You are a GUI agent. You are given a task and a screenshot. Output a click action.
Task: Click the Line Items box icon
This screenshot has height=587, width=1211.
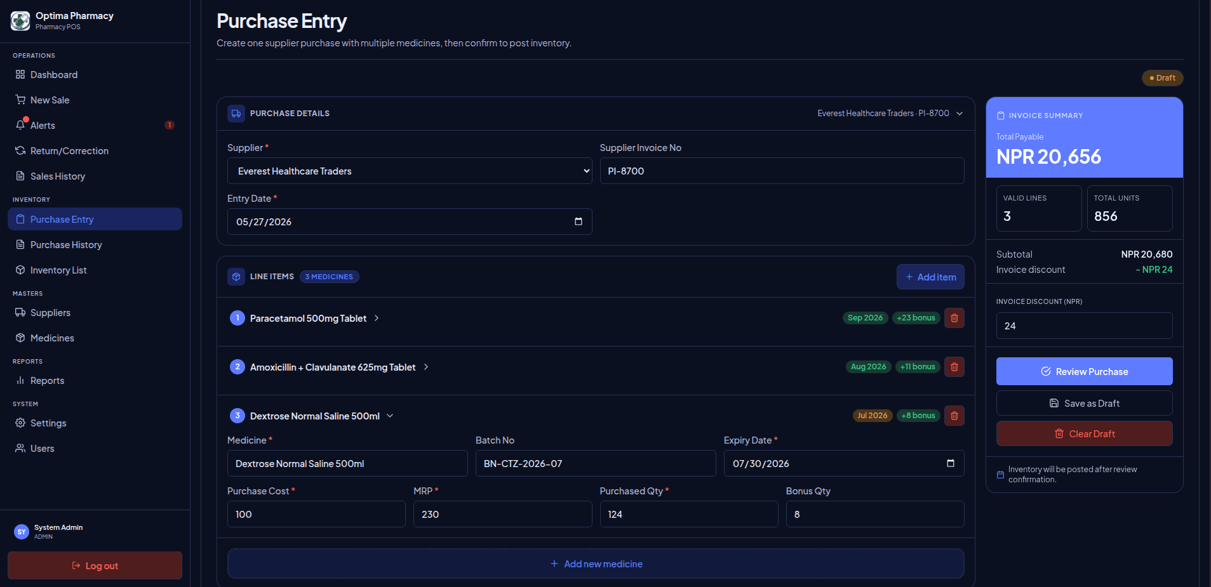click(236, 277)
